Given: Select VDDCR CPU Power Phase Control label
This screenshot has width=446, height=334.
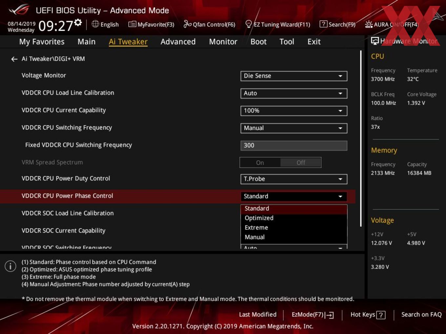Looking at the screenshot, I should click(67, 196).
